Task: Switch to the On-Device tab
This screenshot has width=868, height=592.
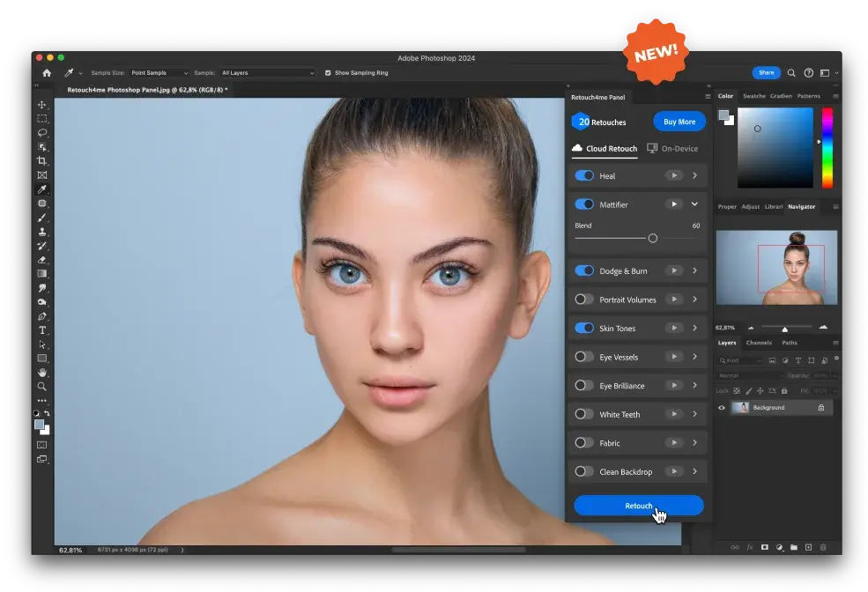Action: pyautogui.click(x=672, y=149)
